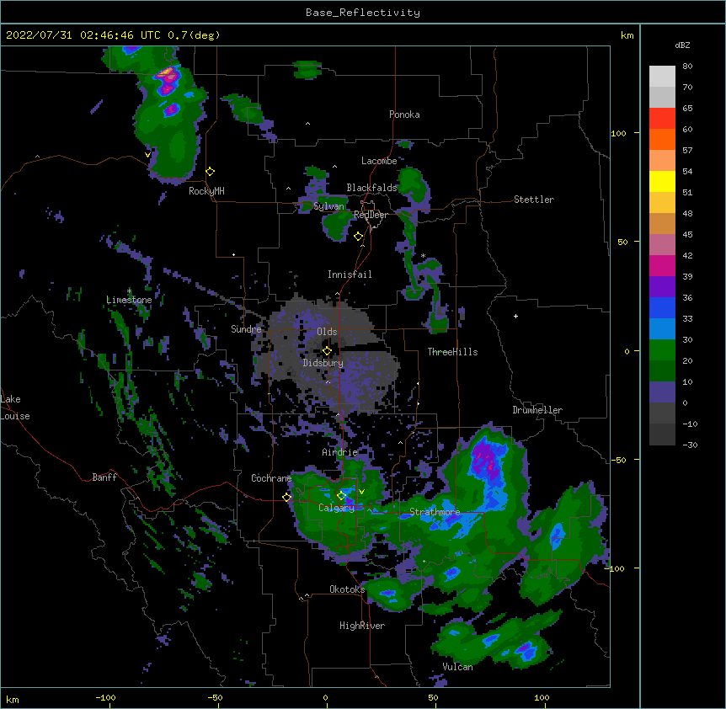The height and width of the screenshot is (709, 726).
Task: Click the Innisfail label
Action: tap(350, 275)
